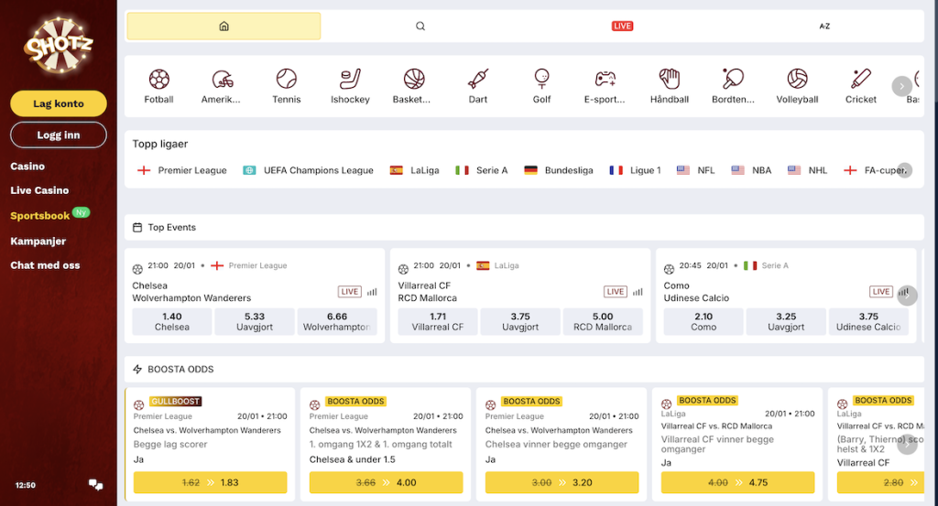Switch to the home tab
Screen dimensions: 938x506
(224, 26)
